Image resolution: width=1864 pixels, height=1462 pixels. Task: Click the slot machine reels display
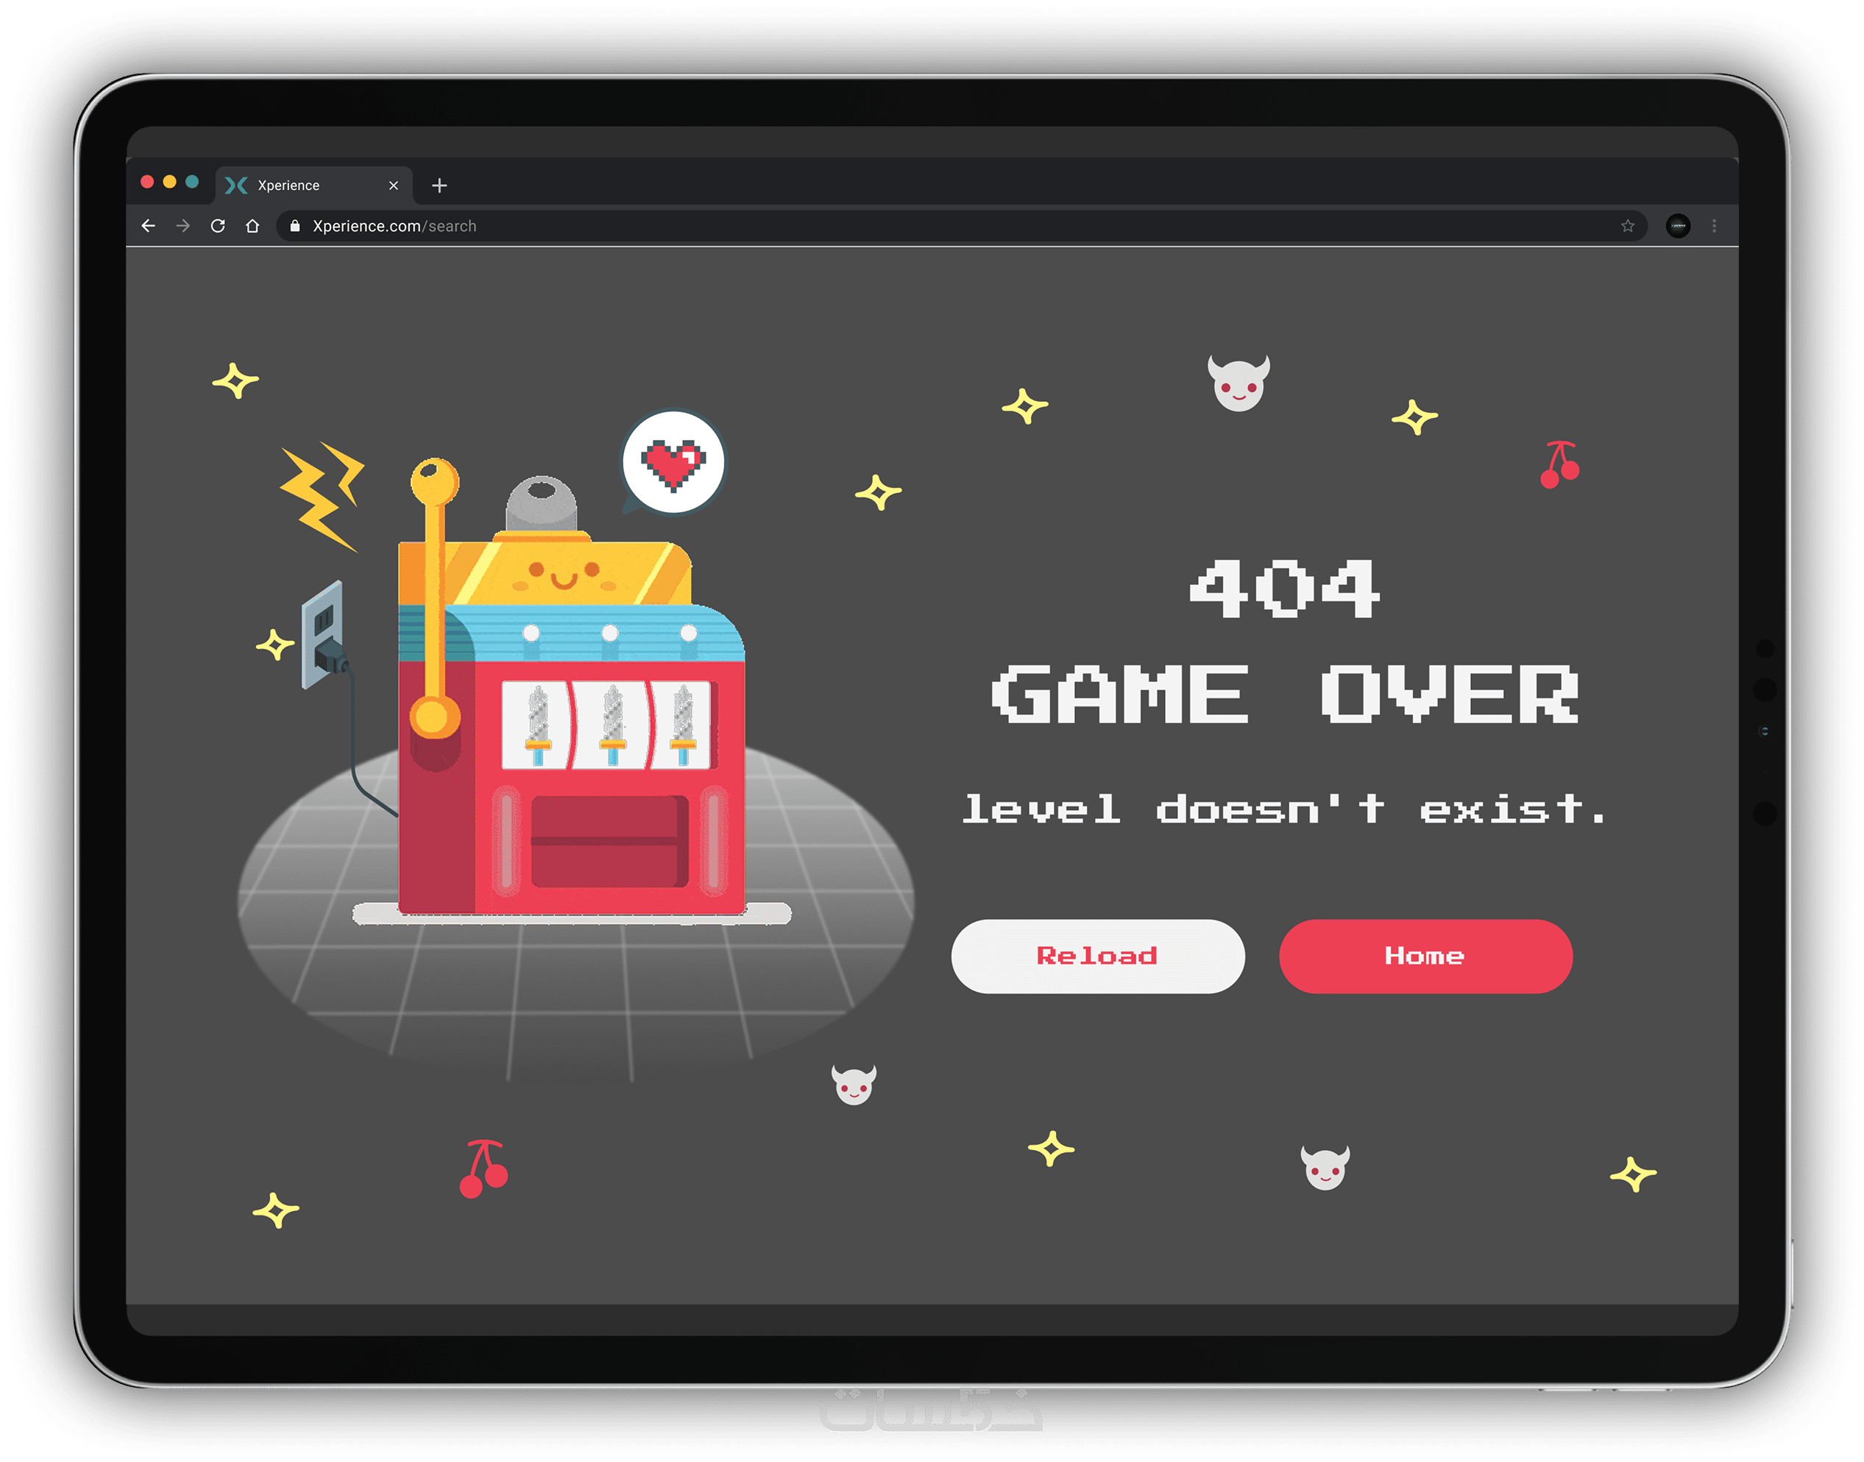tap(608, 726)
